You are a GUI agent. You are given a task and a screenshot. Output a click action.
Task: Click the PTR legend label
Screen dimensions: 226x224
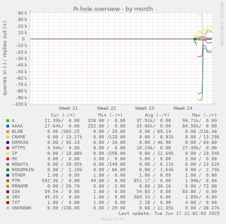(16, 181)
